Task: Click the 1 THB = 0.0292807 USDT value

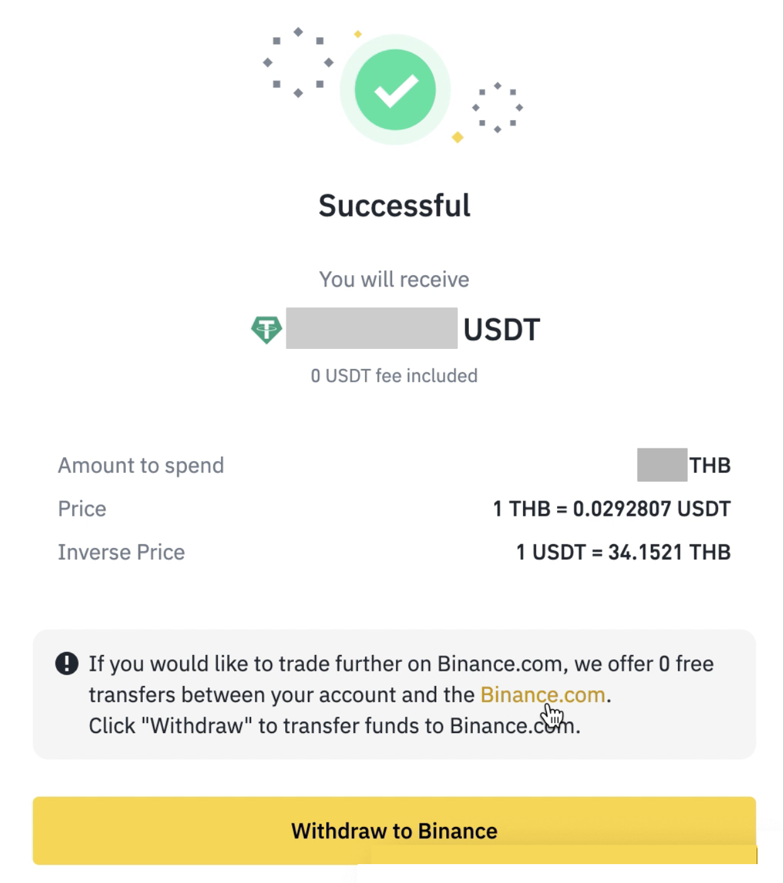Action: 611,509
